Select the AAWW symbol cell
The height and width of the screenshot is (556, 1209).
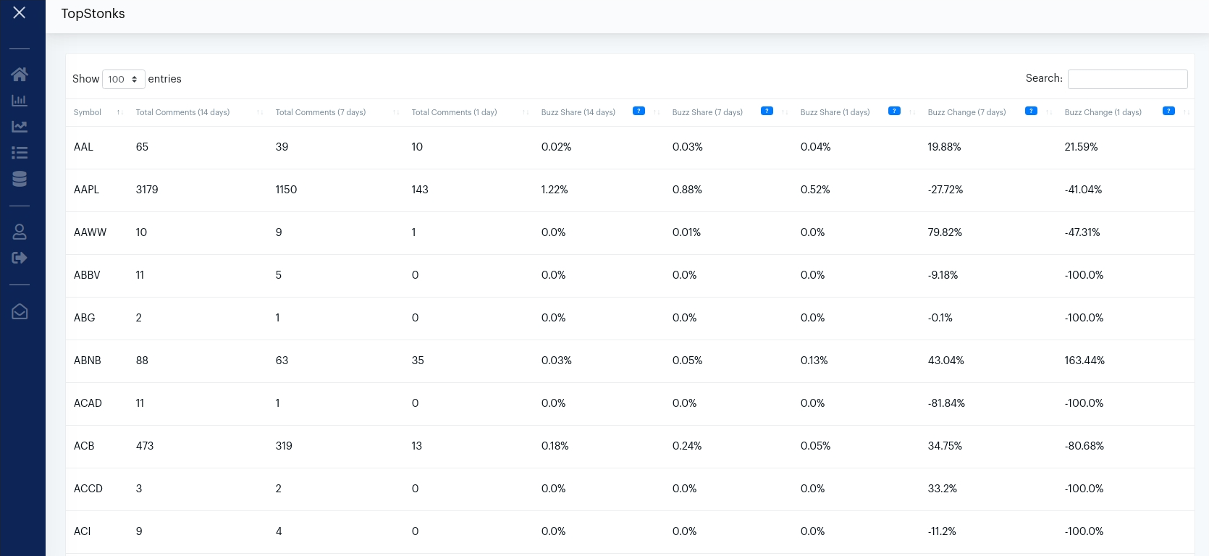click(90, 232)
